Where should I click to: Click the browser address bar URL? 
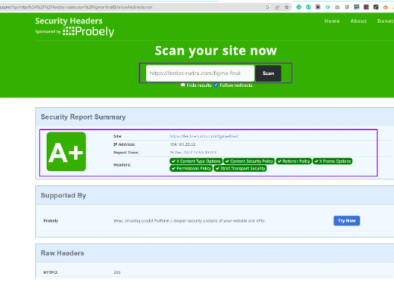76,7
